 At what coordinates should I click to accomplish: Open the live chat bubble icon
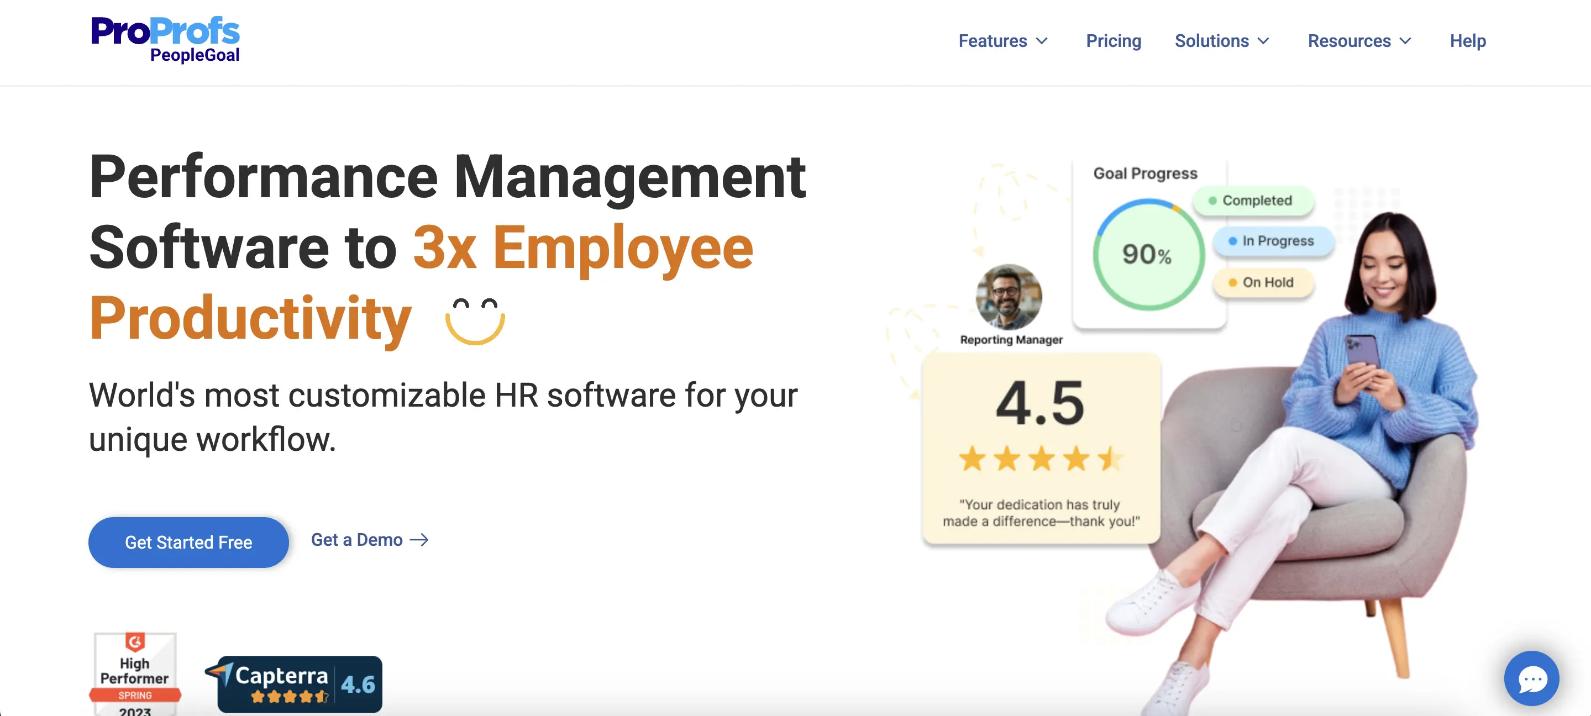point(1531,678)
